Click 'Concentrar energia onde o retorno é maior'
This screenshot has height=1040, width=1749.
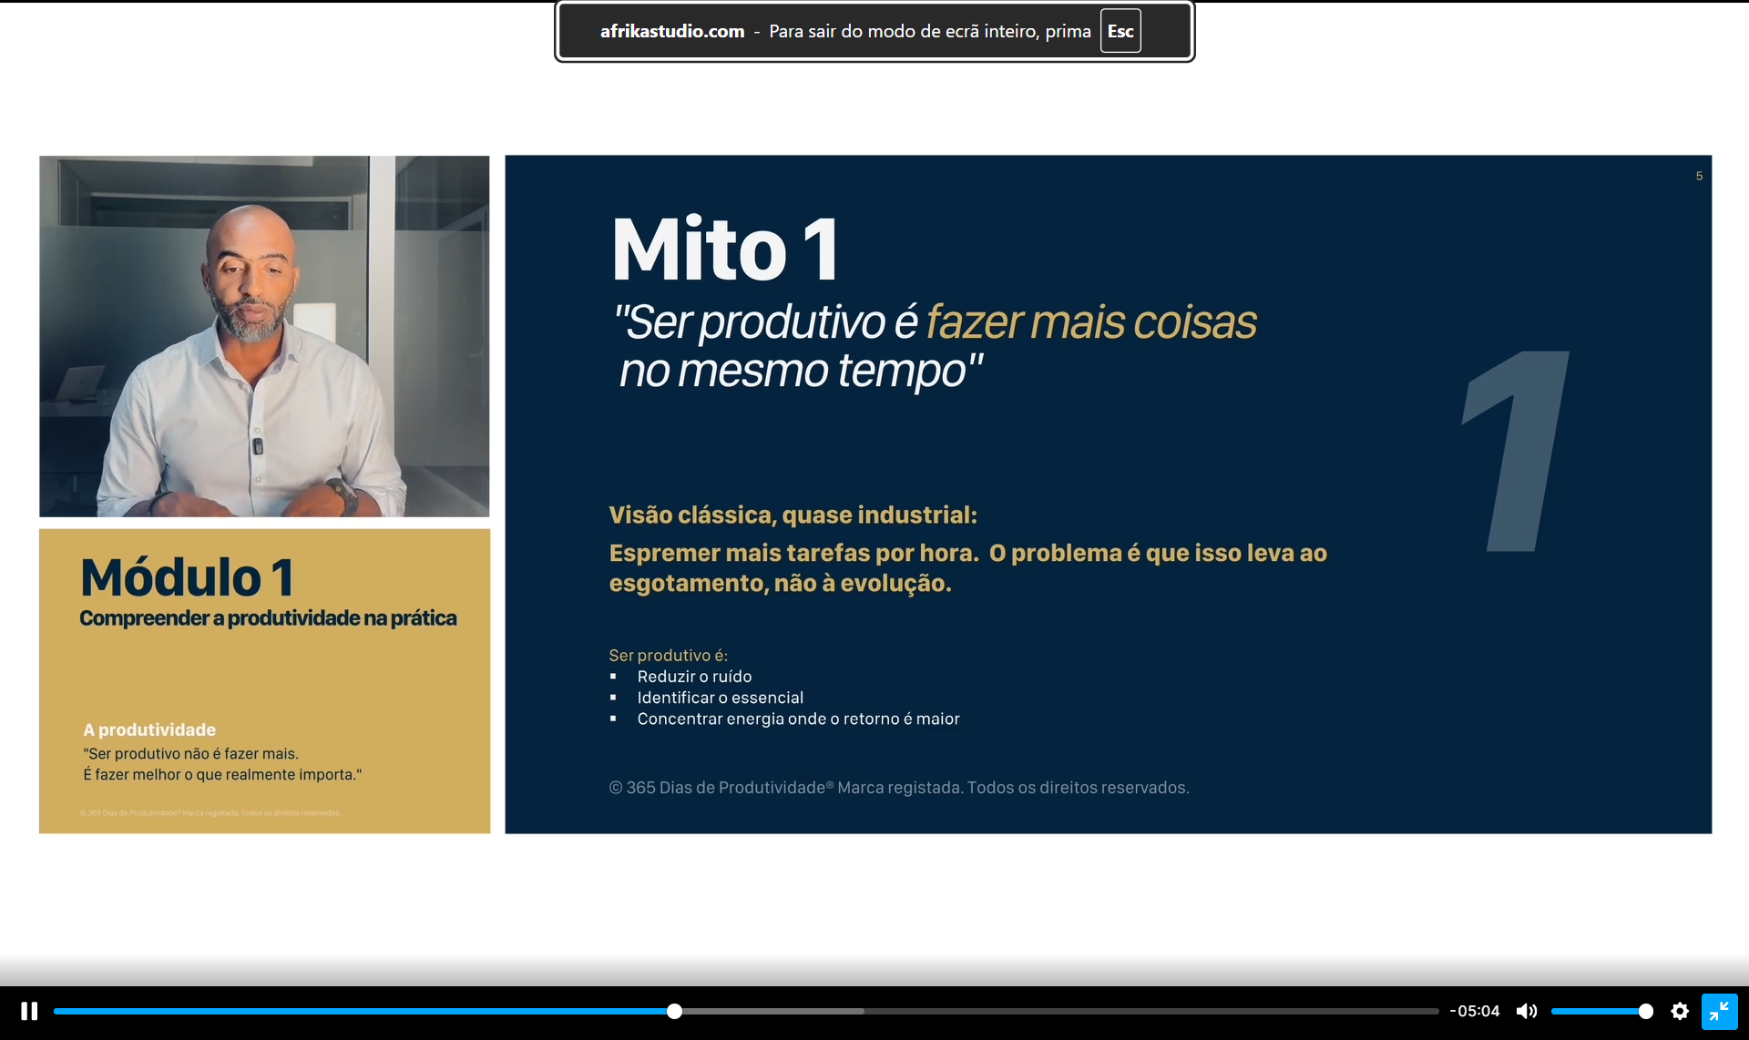798,719
